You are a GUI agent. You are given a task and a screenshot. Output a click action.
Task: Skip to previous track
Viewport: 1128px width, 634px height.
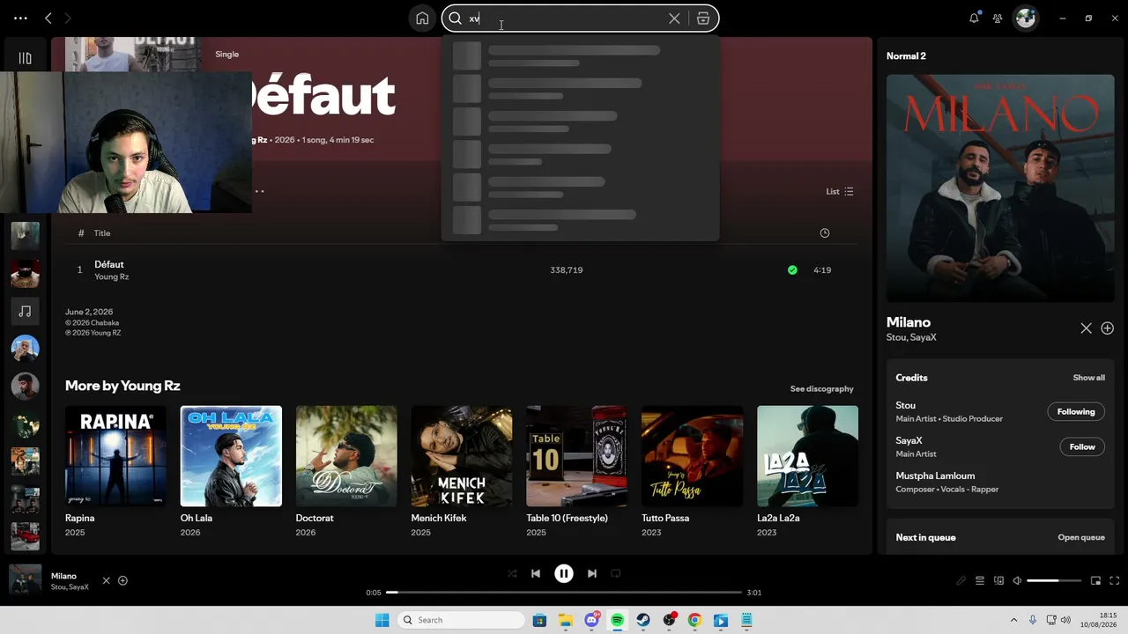536,573
